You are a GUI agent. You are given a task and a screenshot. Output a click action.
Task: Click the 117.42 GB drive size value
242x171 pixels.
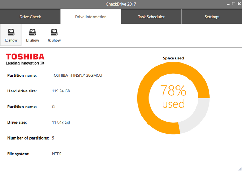tap(61, 122)
